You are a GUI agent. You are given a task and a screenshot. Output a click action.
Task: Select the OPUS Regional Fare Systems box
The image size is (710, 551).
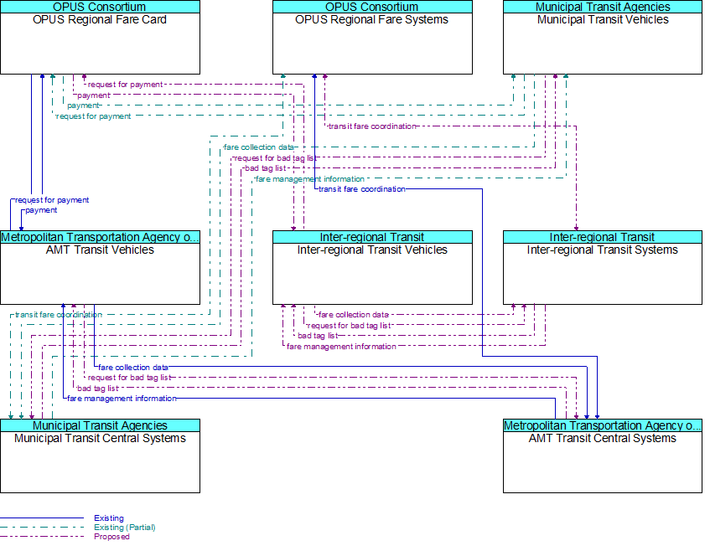[372, 38]
